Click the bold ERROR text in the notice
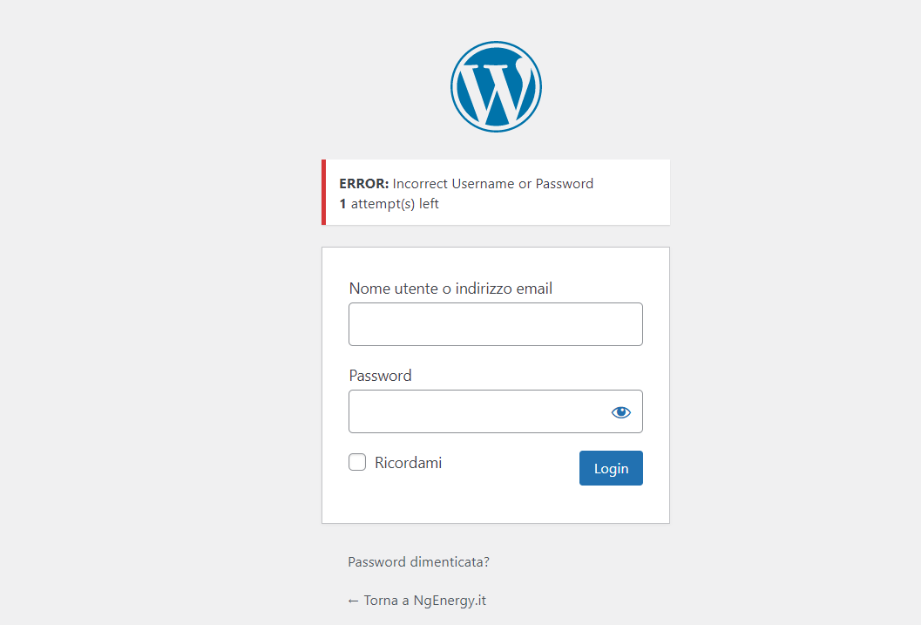The image size is (921, 625). tap(363, 184)
